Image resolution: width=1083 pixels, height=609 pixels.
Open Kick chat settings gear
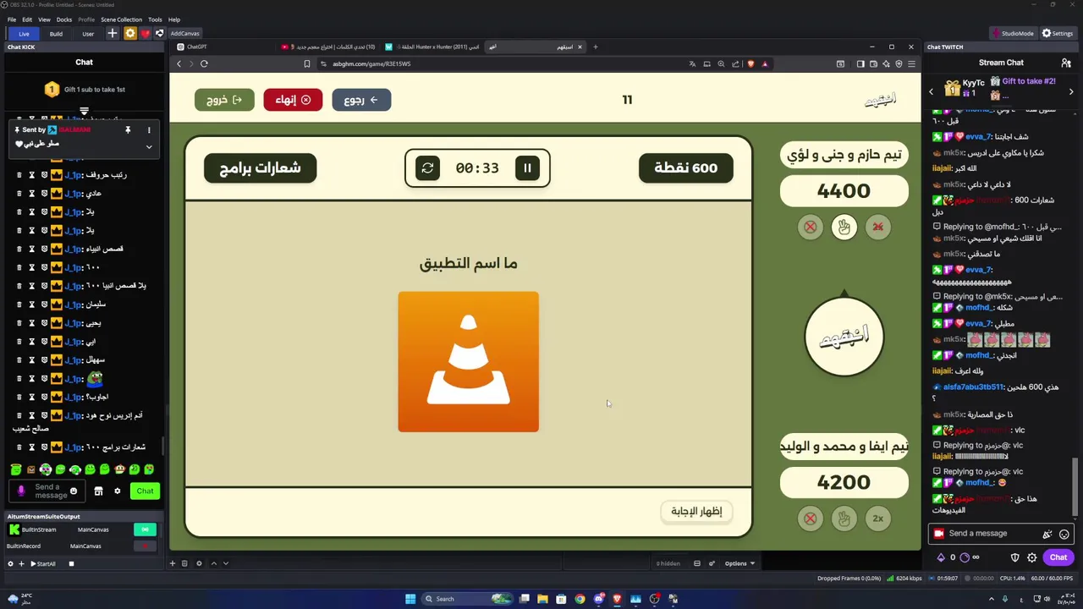pyautogui.click(x=117, y=491)
